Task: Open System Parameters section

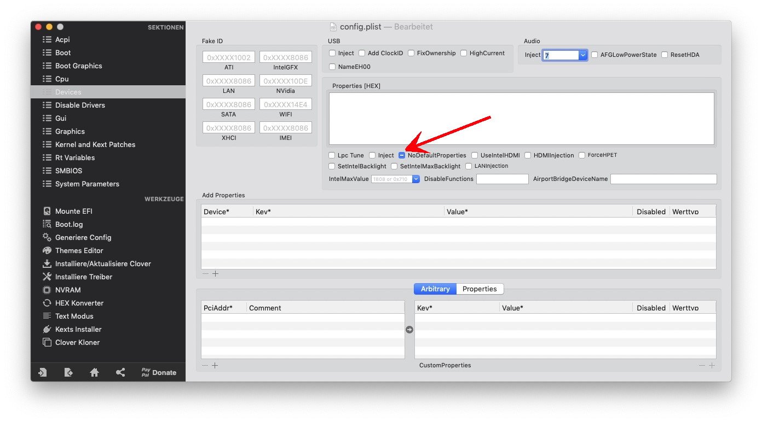Action: 87,184
